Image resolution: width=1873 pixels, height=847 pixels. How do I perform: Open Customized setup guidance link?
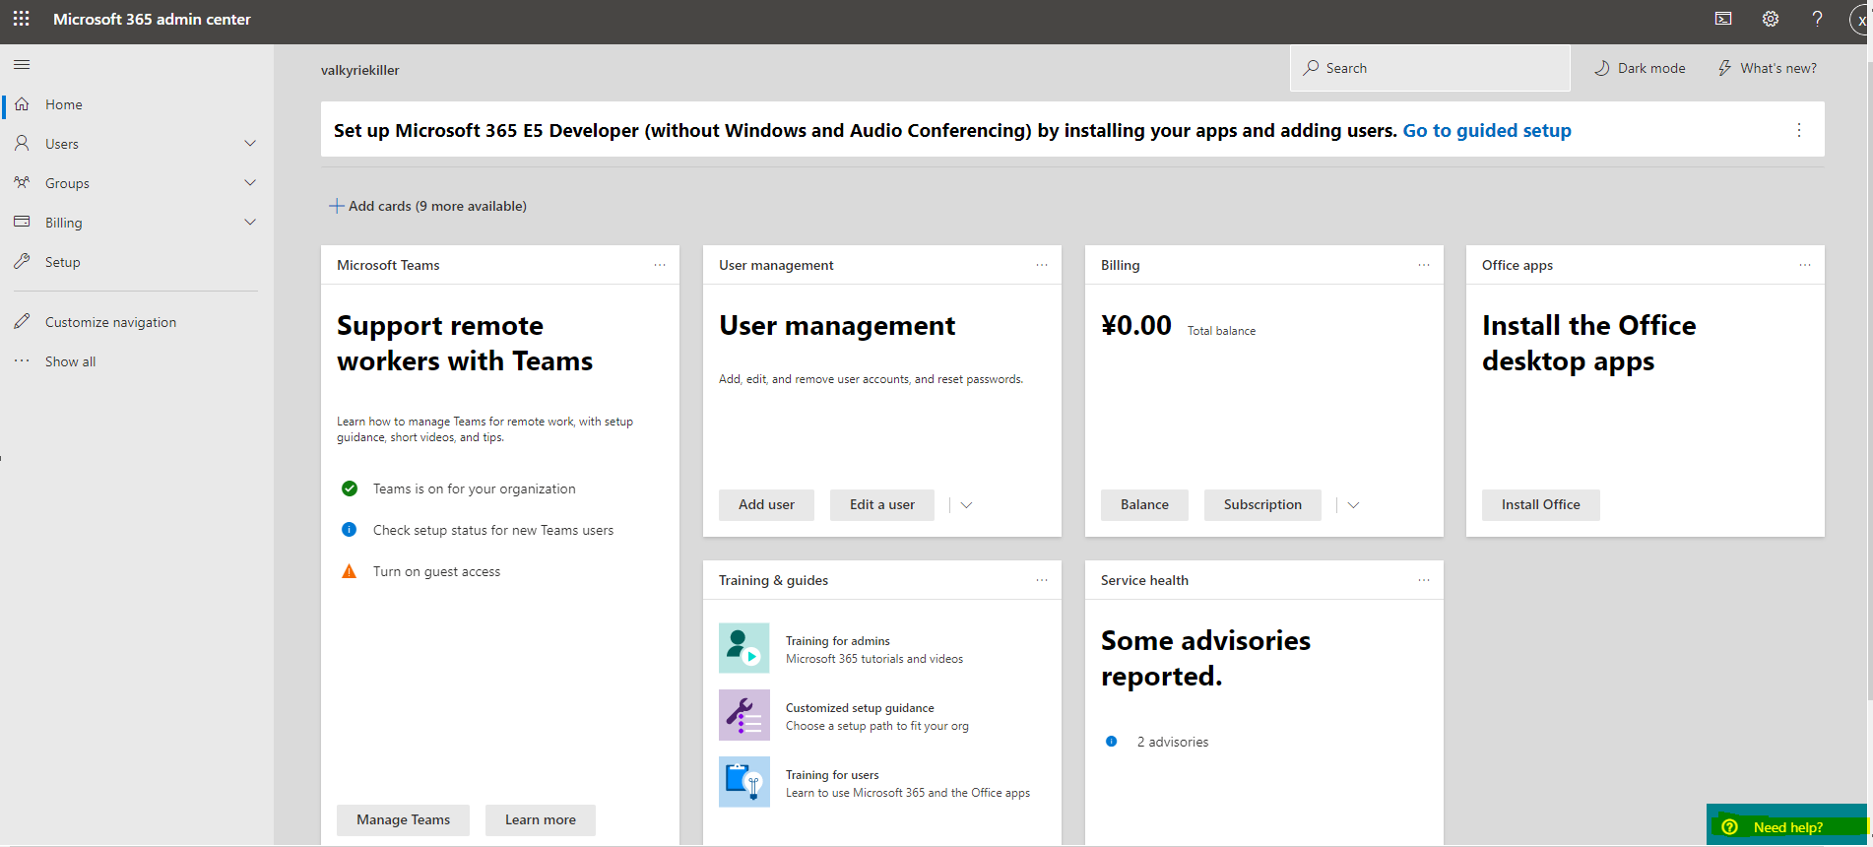[x=860, y=708]
